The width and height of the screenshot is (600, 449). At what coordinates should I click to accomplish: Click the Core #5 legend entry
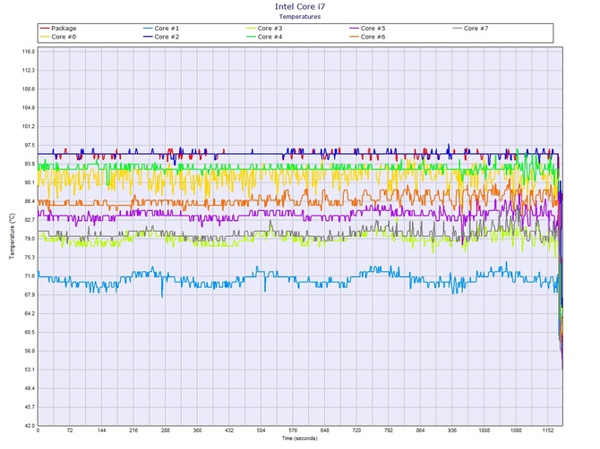pos(367,29)
